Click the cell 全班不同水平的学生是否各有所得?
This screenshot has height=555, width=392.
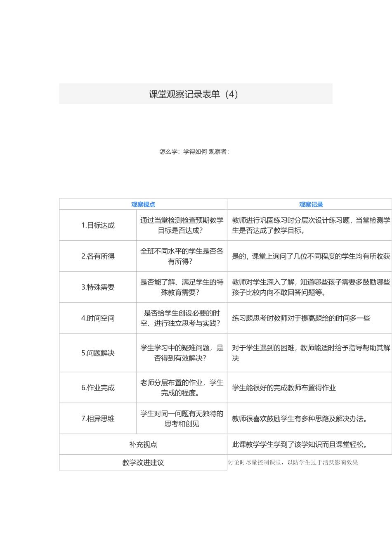point(182,256)
